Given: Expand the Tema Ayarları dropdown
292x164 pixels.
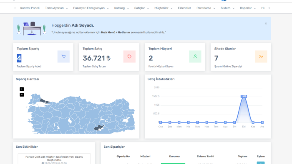Looking at the screenshot, I should pyautogui.click(x=56, y=8).
